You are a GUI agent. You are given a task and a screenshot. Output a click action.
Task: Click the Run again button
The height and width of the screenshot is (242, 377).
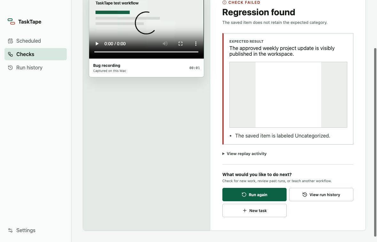[254, 195]
